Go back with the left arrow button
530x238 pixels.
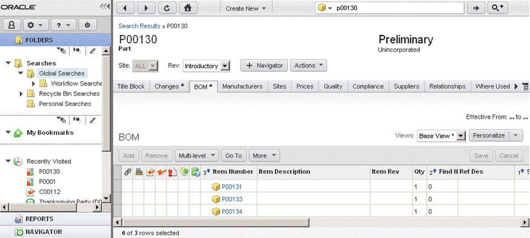click(125, 8)
